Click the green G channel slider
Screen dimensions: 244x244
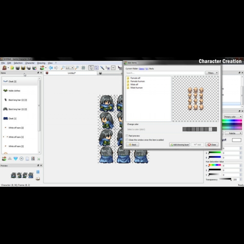tap(215, 153)
